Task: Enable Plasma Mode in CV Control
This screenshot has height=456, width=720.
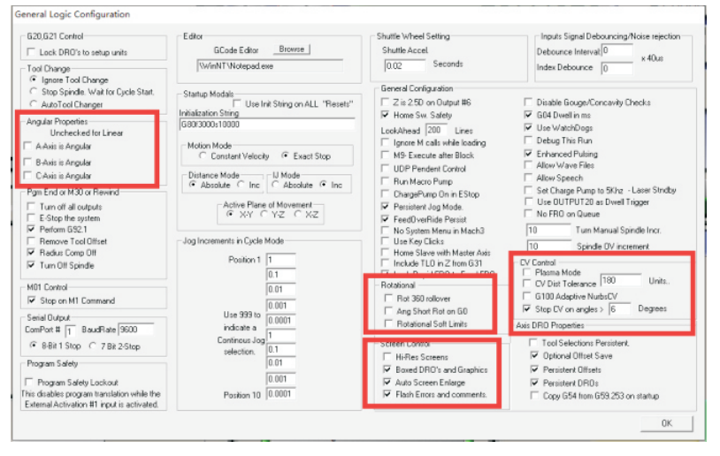Action: tap(527, 273)
